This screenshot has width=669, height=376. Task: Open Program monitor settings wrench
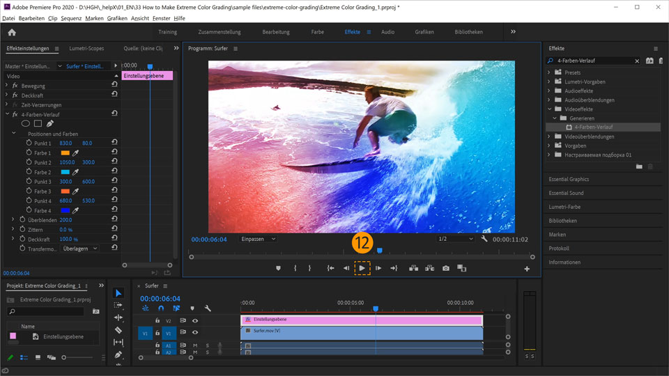[484, 239]
